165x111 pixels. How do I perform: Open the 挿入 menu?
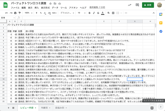[37, 8]
